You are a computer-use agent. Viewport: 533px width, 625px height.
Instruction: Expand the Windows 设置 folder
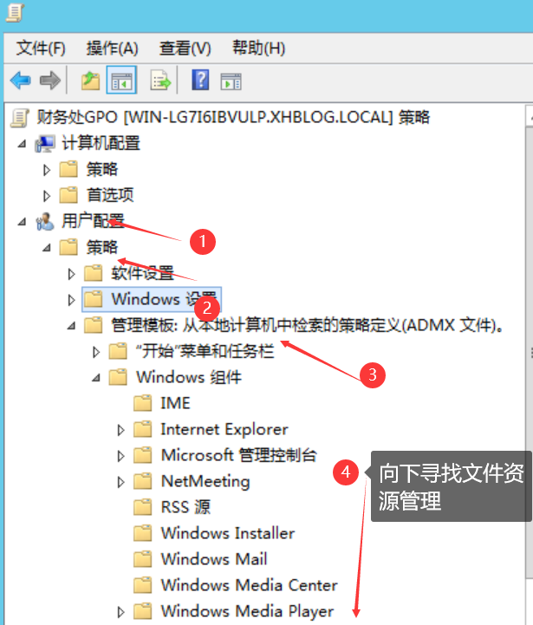click(71, 300)
